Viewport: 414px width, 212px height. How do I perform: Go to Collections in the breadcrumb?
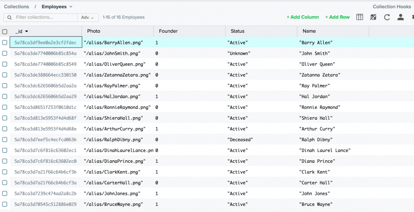(17, 7)
